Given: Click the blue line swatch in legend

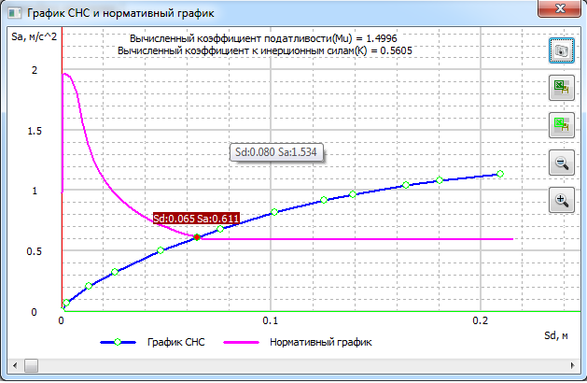Looking at the screenshot, I should (119, 343).
